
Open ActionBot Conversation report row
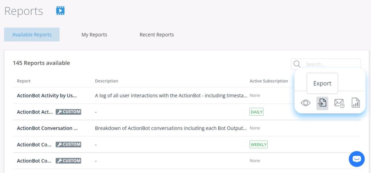(47, 128)
